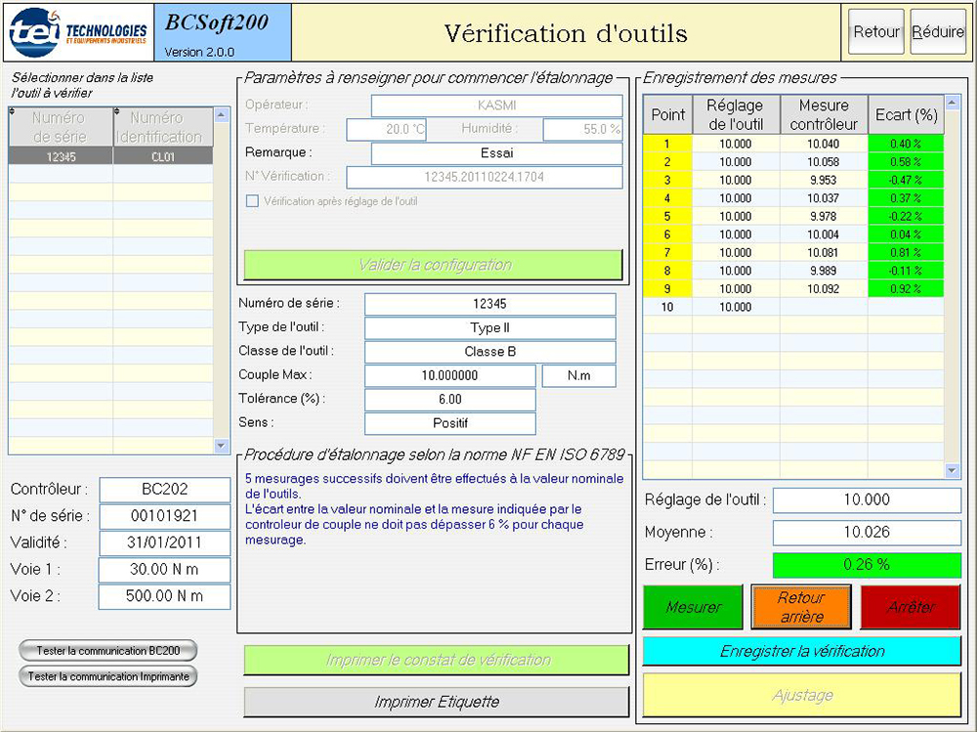977x732 pixels.
Task: Click Enregistrer la vérification button
Action: 801,651
